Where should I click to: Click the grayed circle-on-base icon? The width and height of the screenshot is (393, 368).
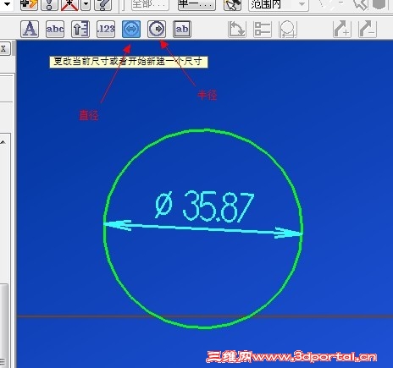(x=288, y=29)
